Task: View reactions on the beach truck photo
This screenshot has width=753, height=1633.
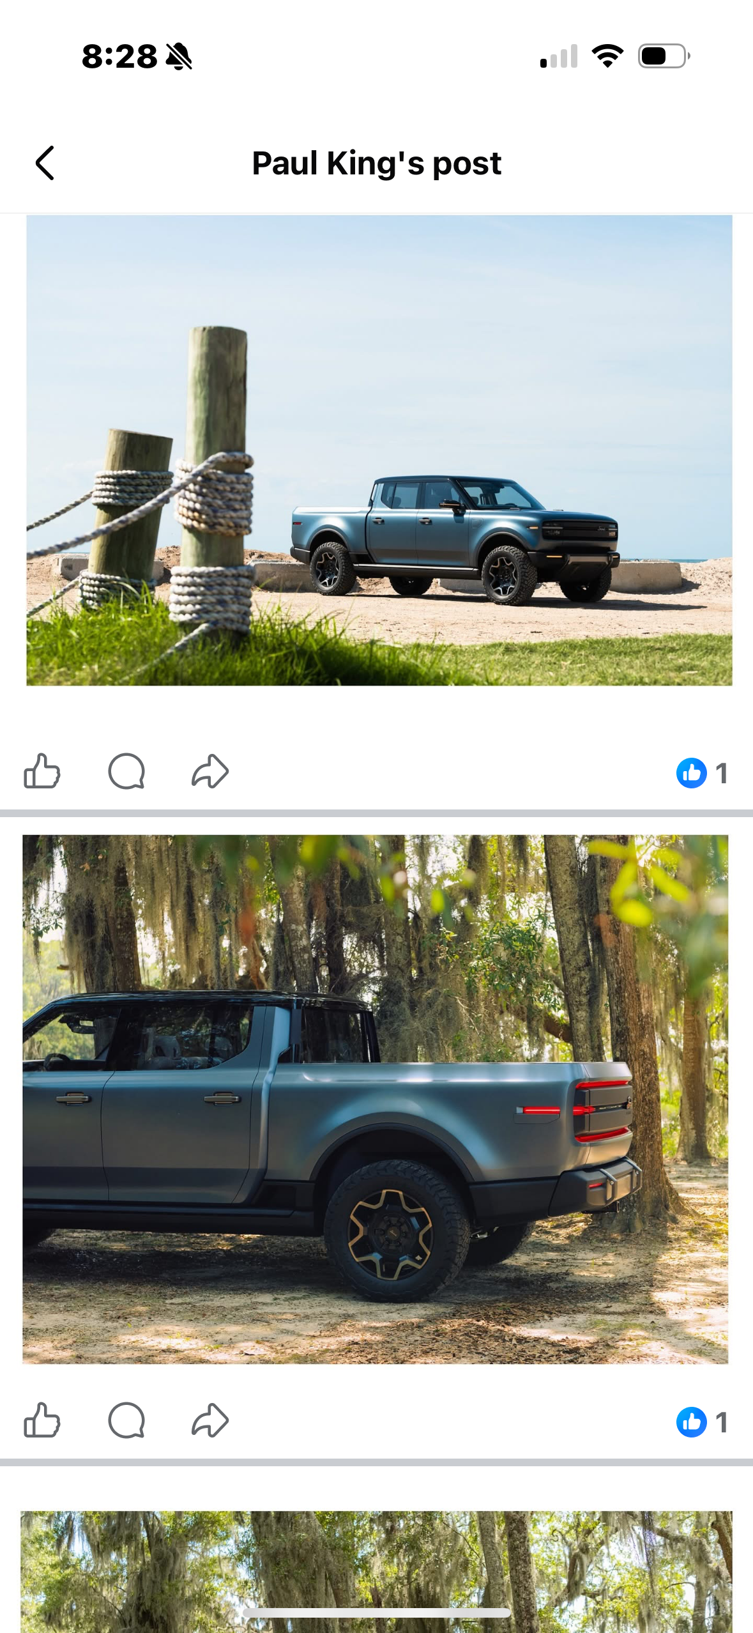Action: tap(703, 773)
